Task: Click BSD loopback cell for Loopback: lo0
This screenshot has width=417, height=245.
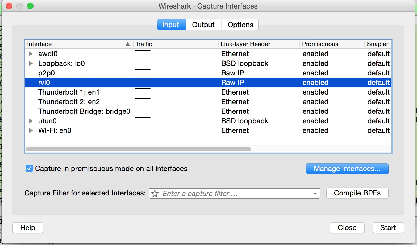Action: tap(245, 63)
